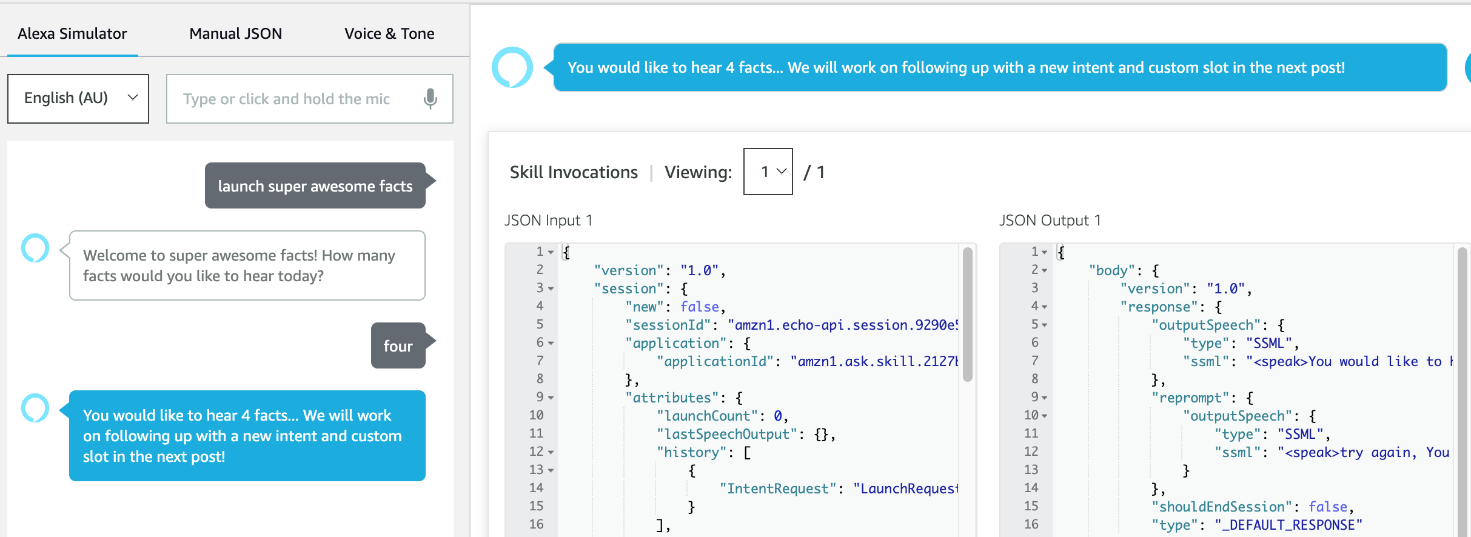Open the English (AU) language dropdown

(78, 98)
